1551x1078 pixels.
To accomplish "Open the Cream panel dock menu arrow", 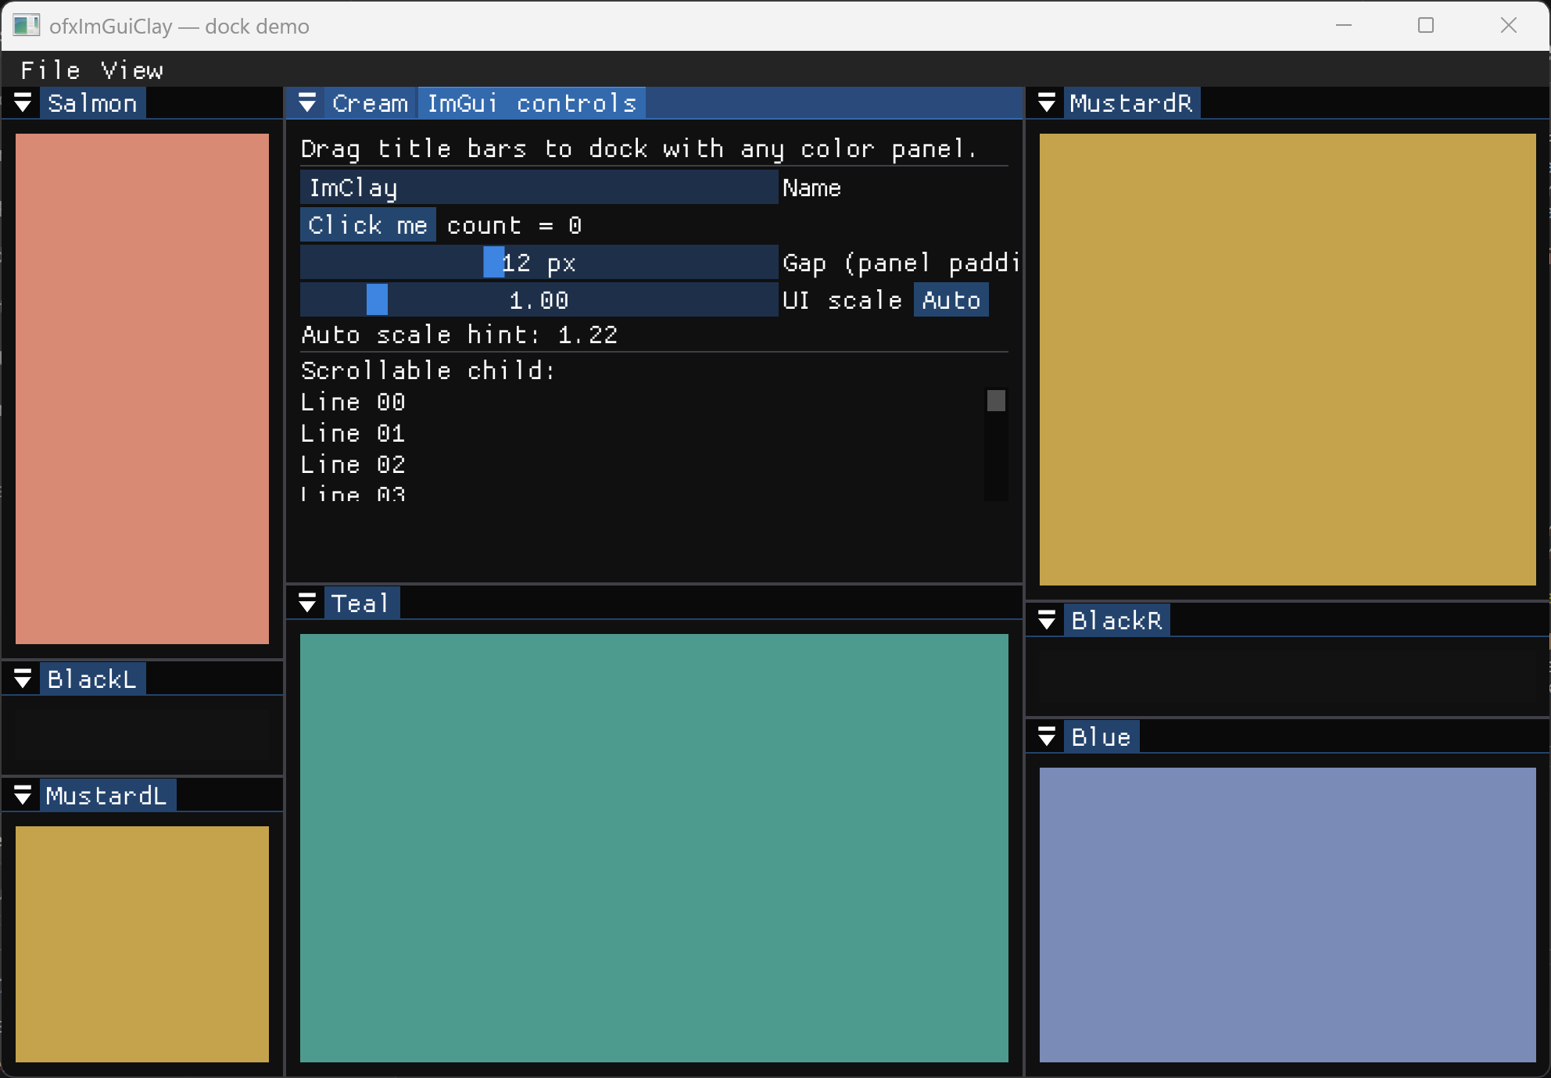I will [307, 102].
